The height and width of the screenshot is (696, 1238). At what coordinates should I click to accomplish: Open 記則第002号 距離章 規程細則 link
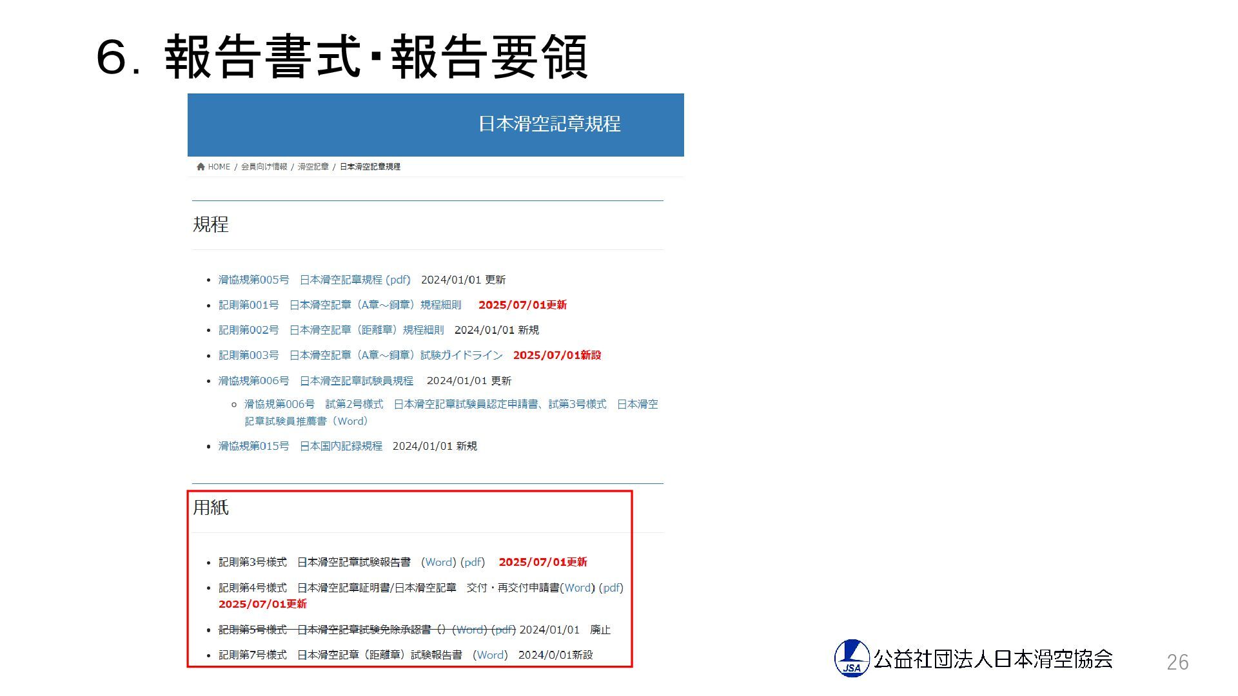[331, 330]
